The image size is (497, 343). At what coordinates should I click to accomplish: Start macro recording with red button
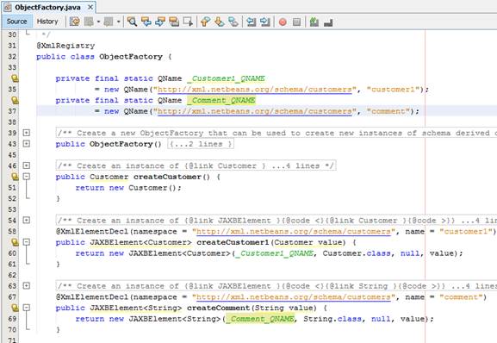click(283, 22)
